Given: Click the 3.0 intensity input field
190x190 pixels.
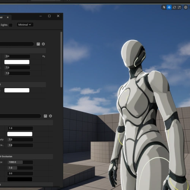Looking at the screenshot, I should [x=17, y=56].
